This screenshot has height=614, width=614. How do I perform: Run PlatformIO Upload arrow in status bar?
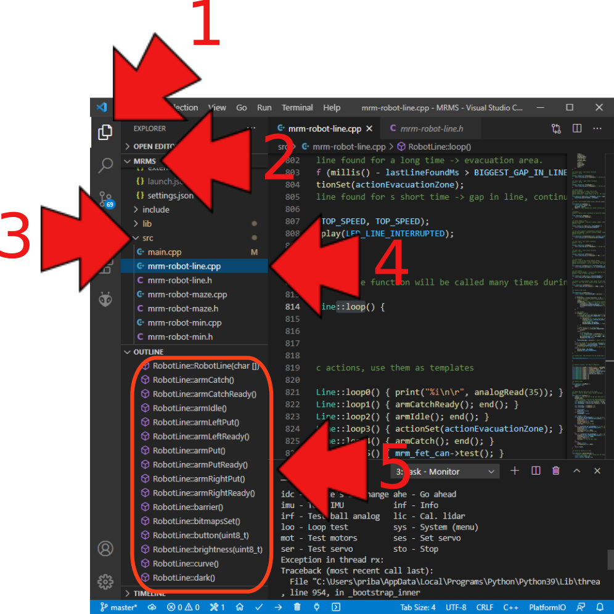click(x=278, y=607)
